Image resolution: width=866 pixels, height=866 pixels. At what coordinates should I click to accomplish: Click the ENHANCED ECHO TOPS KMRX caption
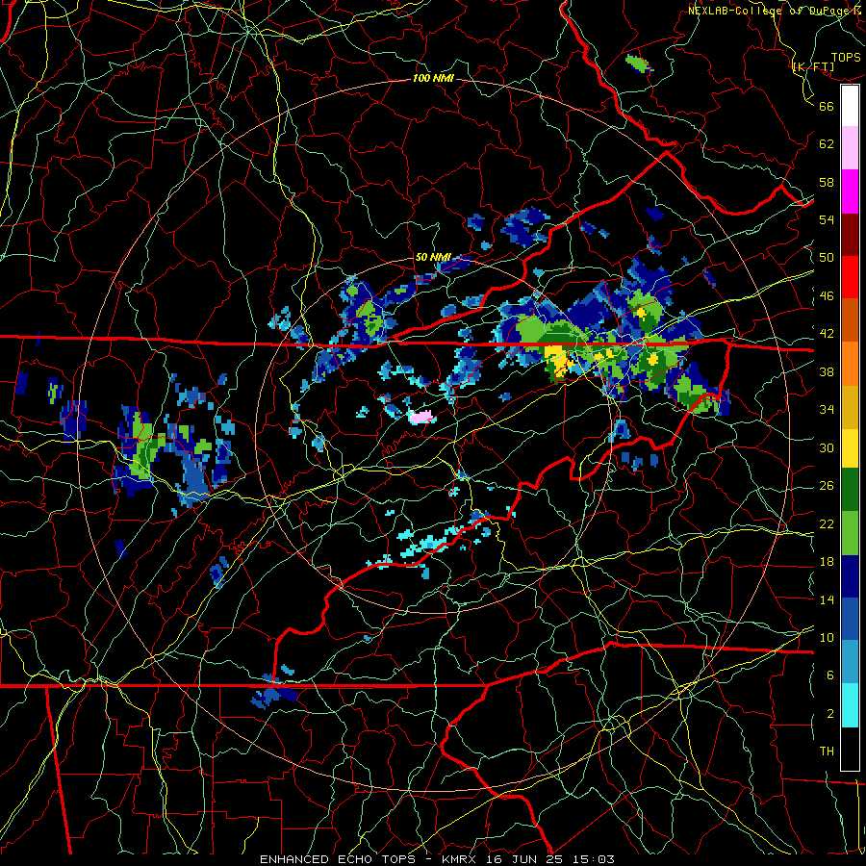click(437, 859)
